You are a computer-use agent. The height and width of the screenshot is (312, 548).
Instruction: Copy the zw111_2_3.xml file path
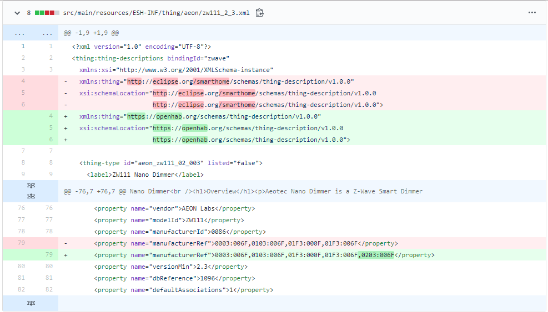tap(259, 13)
